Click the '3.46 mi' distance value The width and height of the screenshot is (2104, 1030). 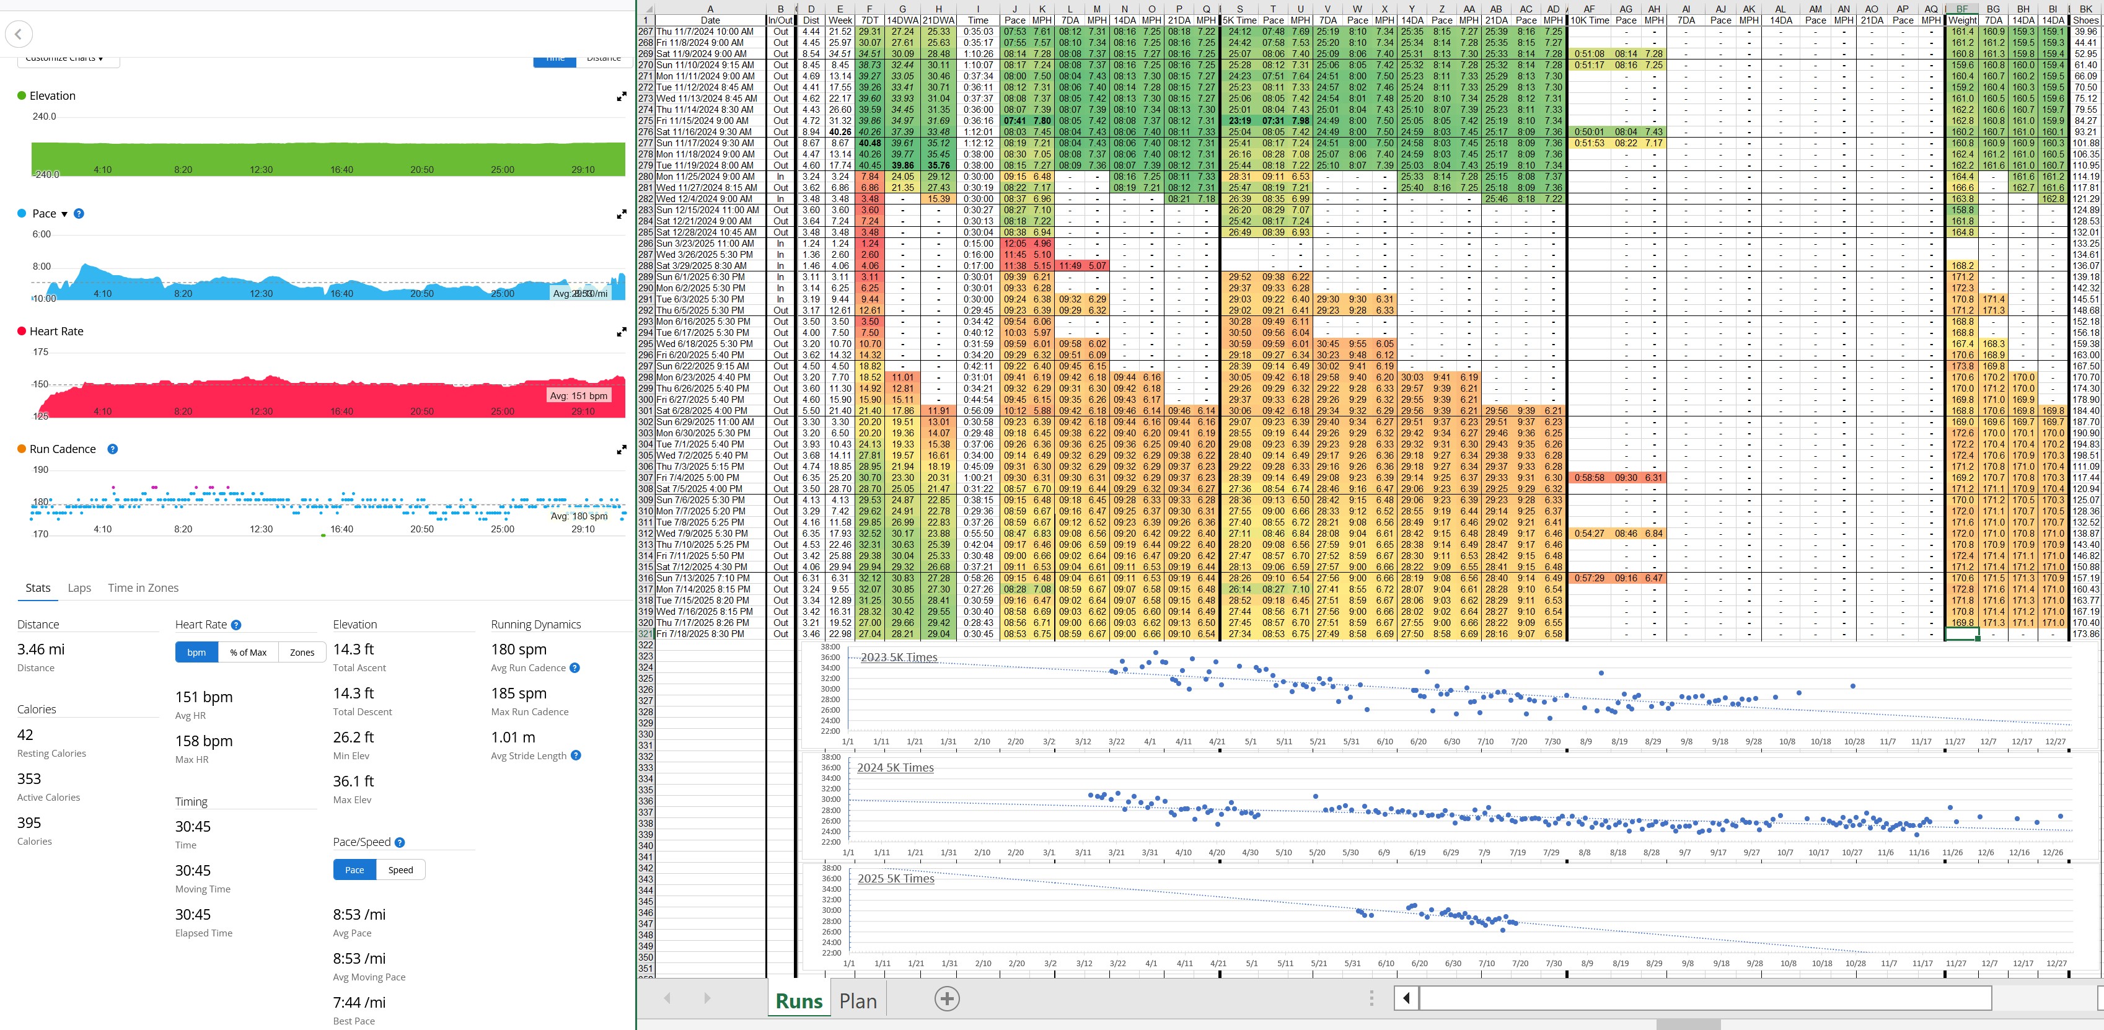pos(41,649)
